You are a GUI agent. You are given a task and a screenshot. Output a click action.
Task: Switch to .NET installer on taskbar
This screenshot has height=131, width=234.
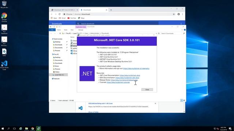tap(38, 128)
